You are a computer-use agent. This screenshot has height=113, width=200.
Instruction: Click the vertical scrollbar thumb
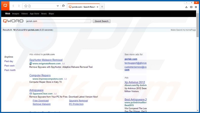click(197, 25)
